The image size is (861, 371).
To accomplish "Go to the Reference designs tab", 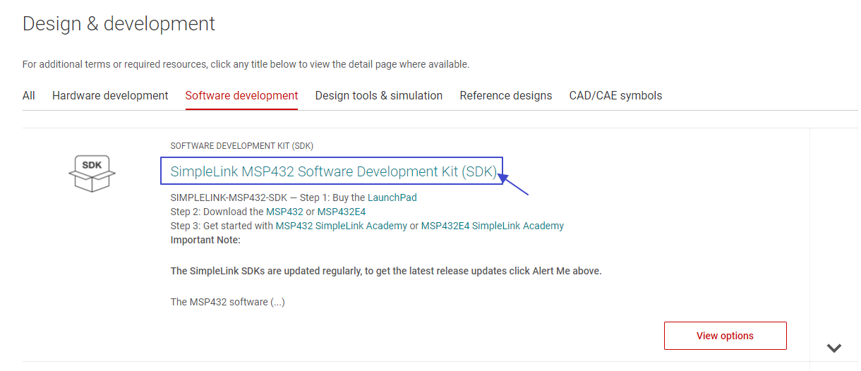I will click(506, 95).
